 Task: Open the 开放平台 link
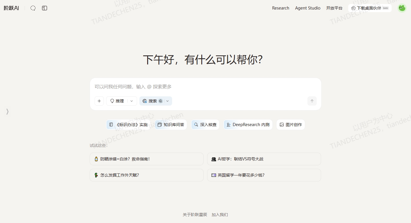tap(334, 8)
